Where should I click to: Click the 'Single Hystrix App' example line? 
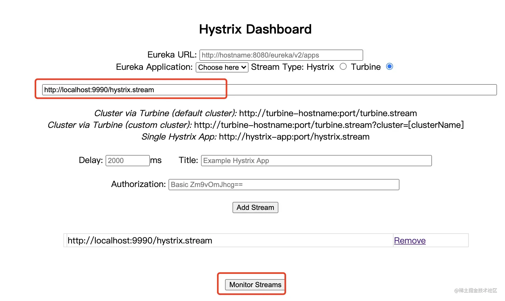pyautogui.click(x=255, y=137)
